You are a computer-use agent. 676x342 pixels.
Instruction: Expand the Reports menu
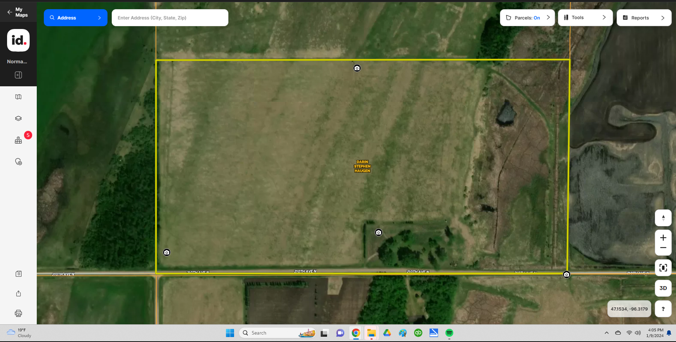tap(643, 18)
